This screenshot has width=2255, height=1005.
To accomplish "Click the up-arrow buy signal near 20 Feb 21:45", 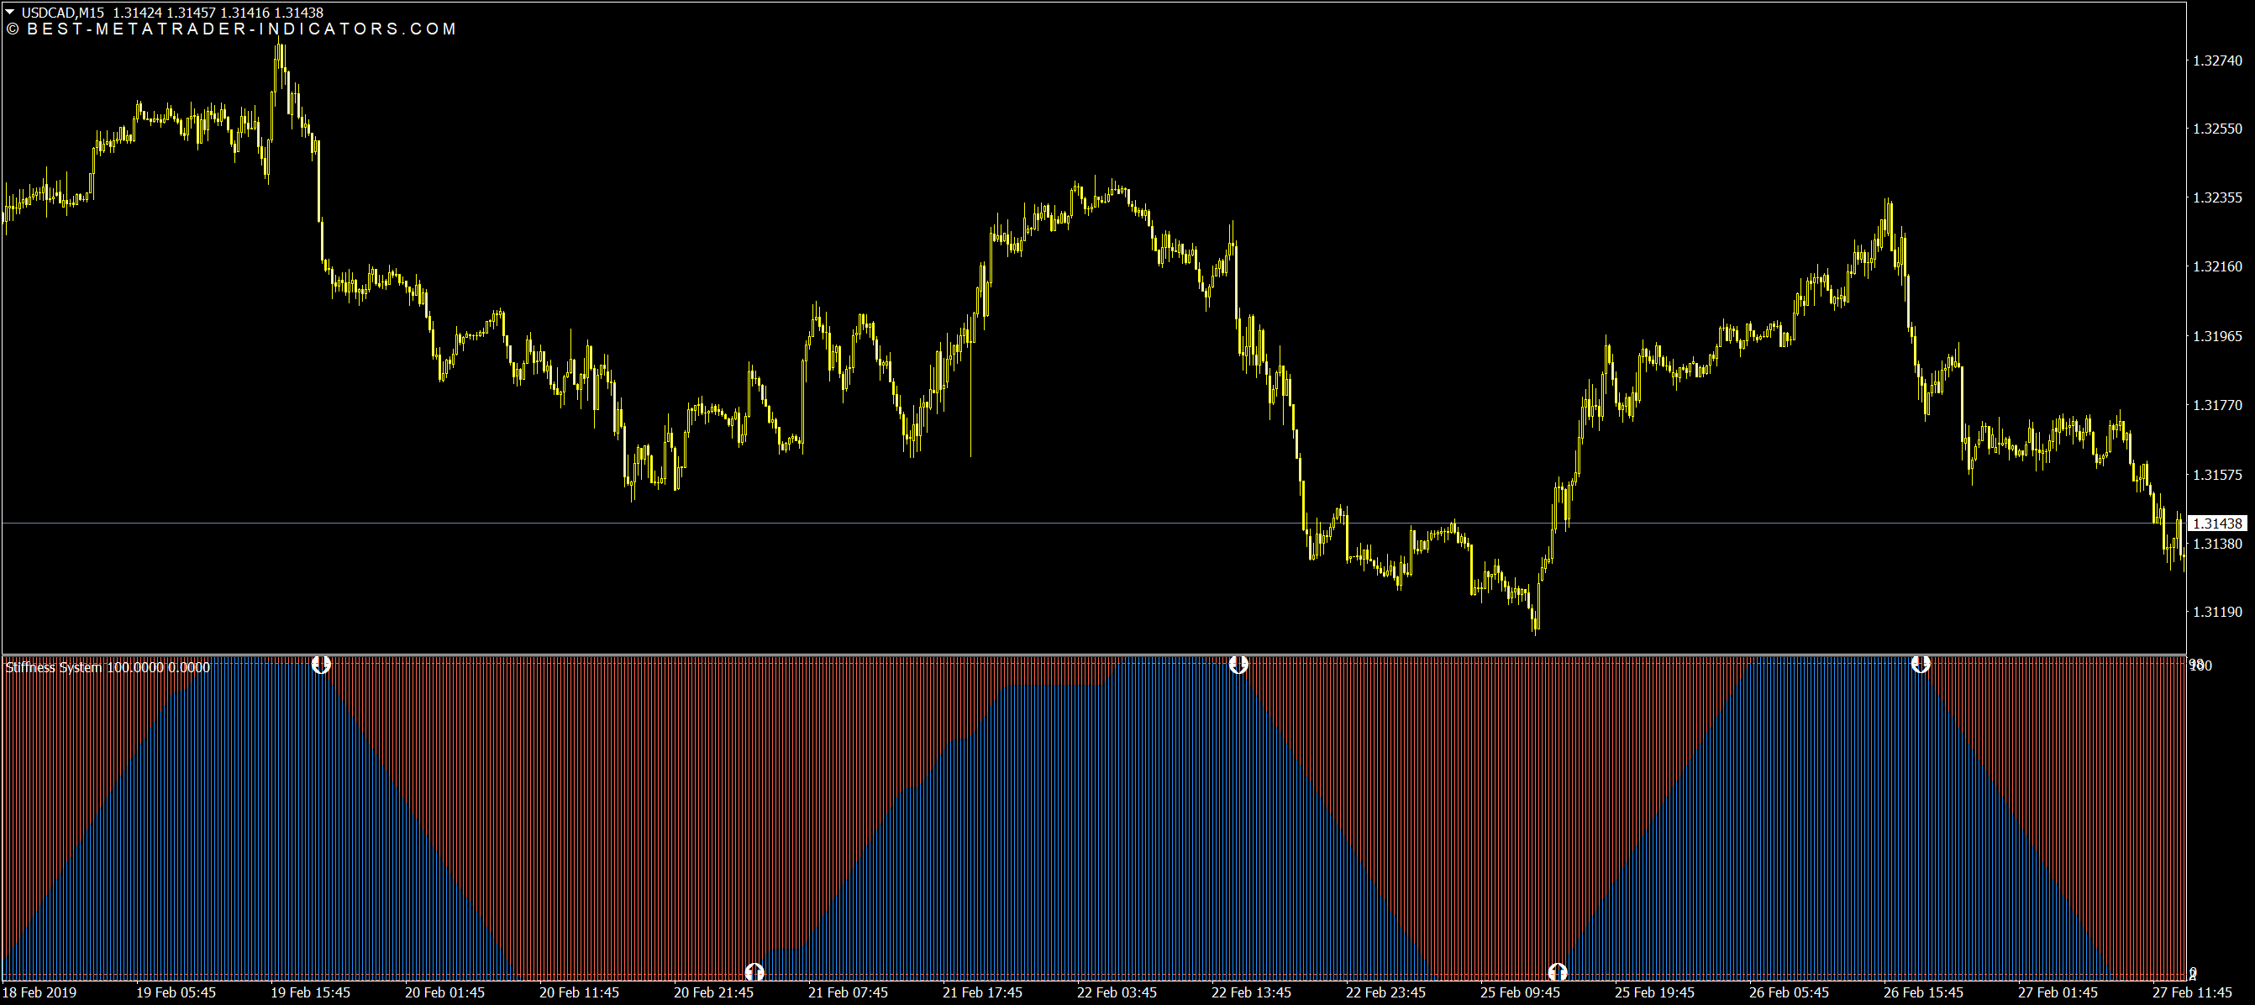I will (754, 971).
